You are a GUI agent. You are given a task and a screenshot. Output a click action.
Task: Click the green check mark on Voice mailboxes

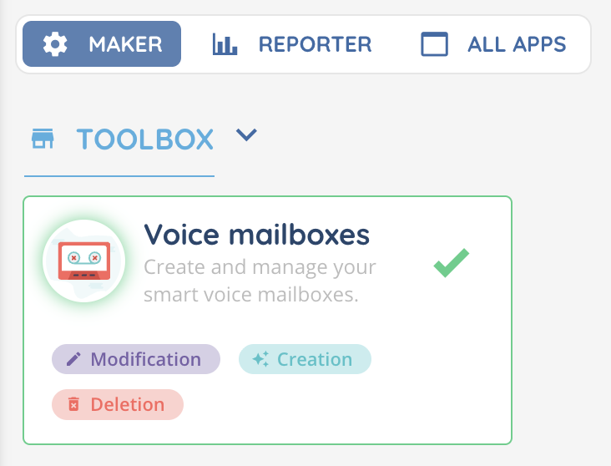[452, 264]
